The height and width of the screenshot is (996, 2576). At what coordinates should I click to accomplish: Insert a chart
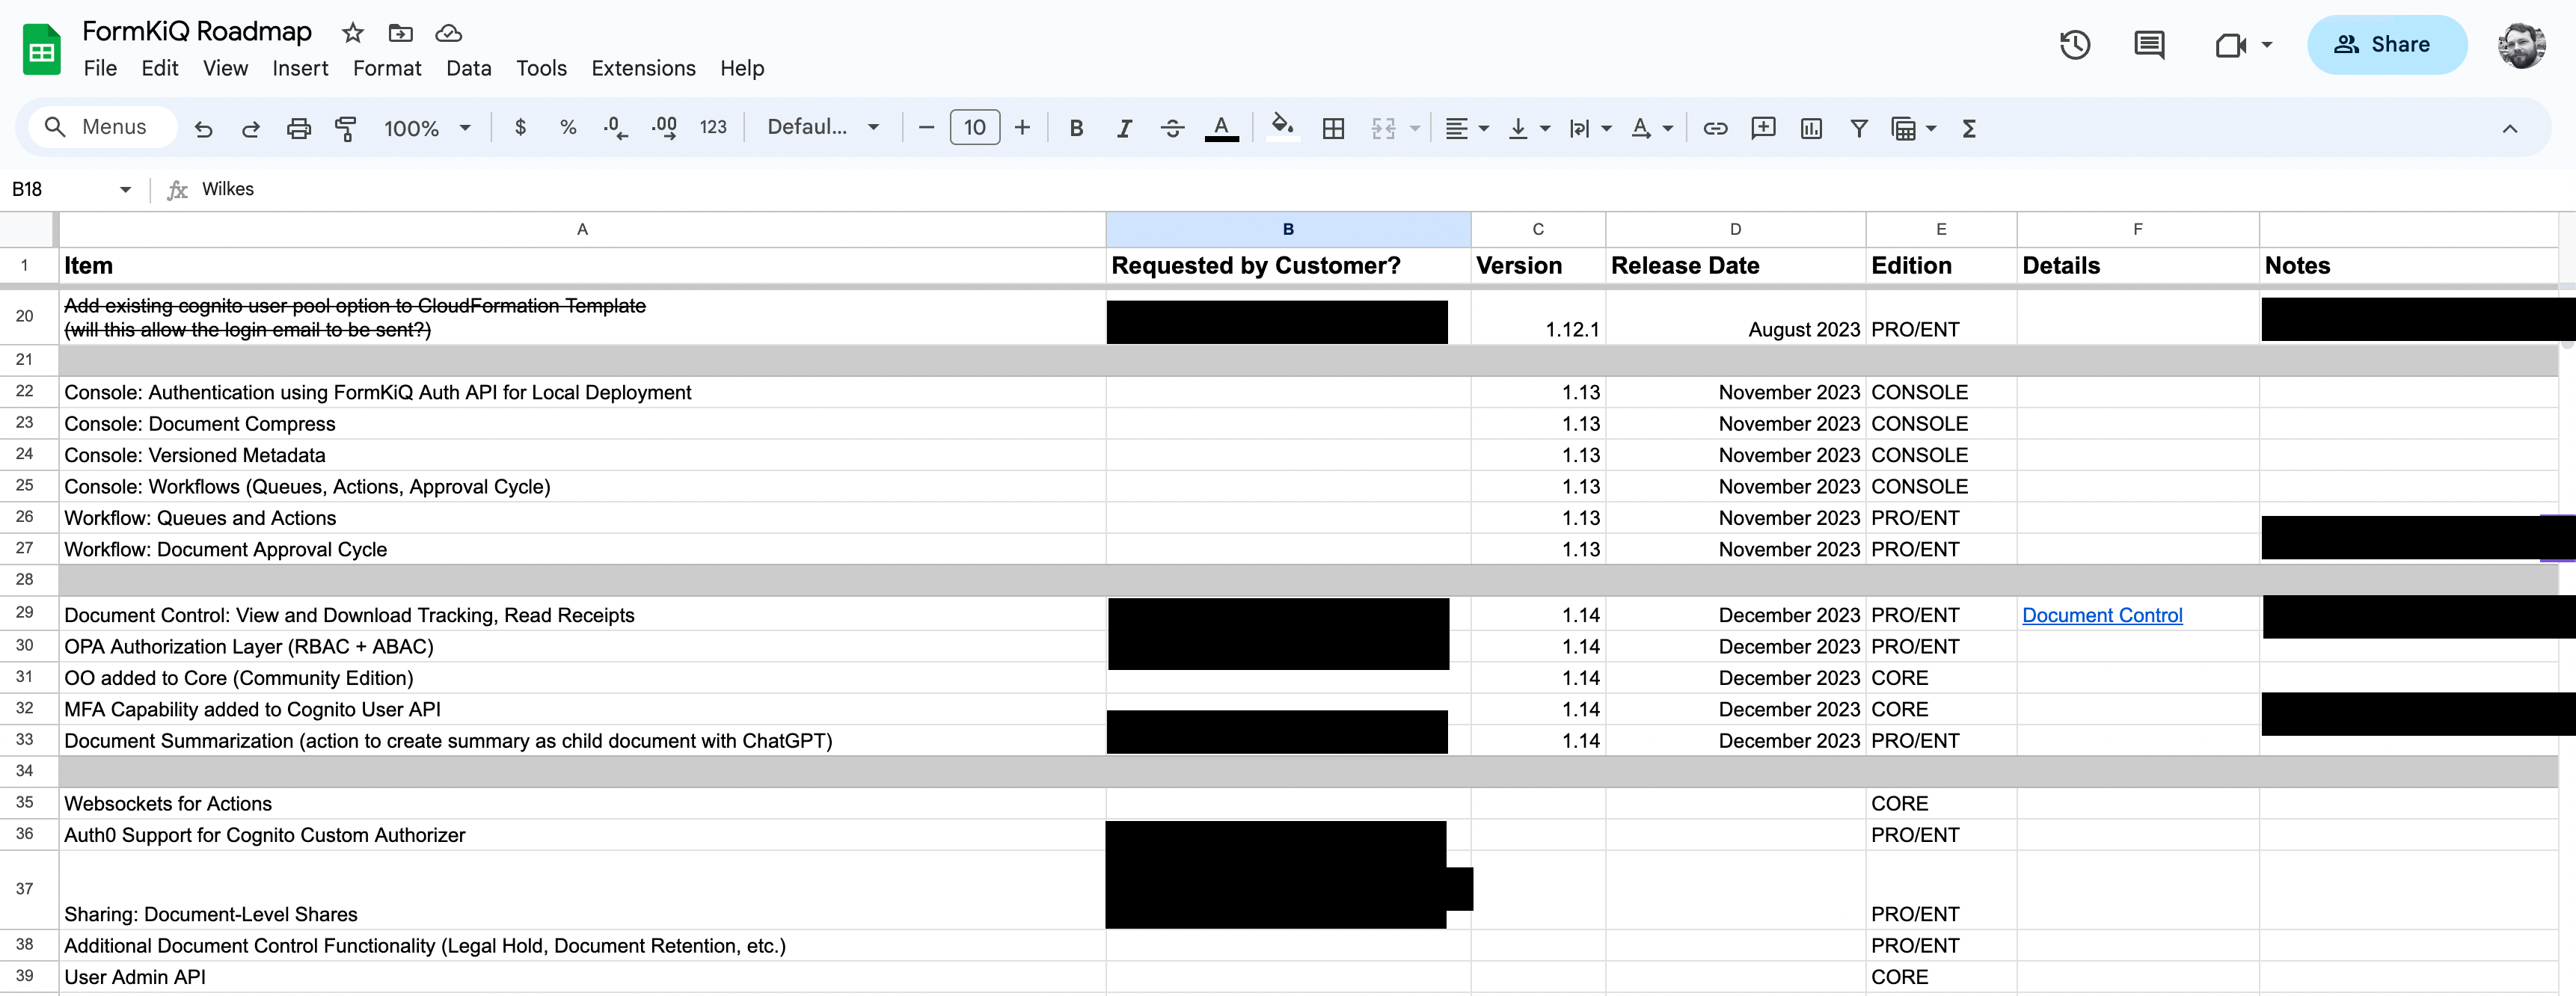tap(1811, 128)
